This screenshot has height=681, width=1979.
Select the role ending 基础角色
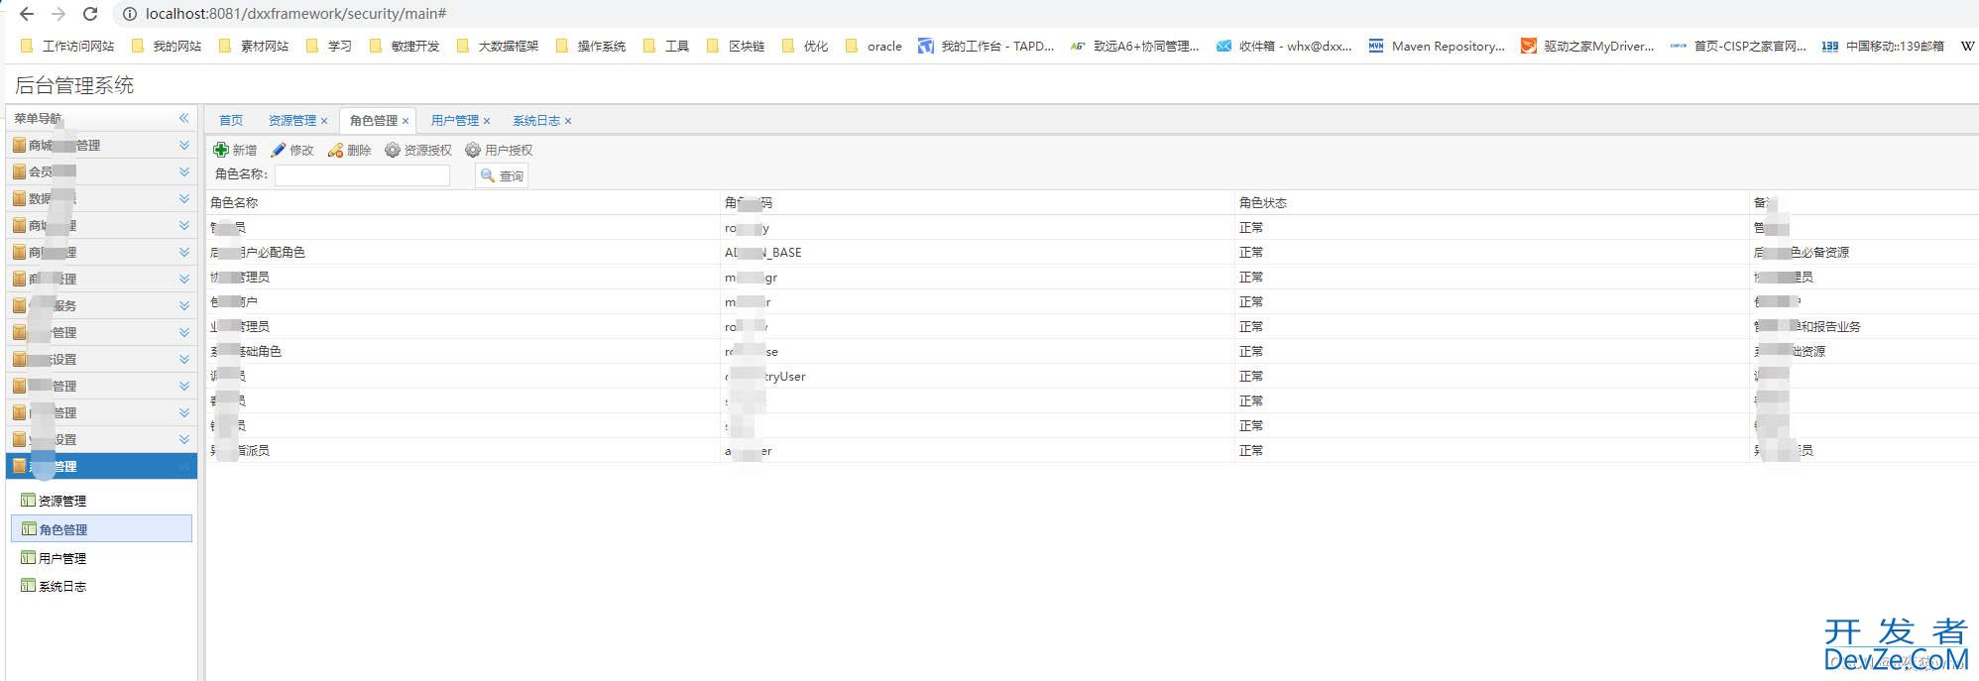[1092, 351]
